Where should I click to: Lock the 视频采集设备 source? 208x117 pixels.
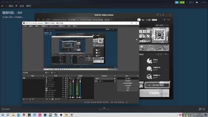pos(66,90)
